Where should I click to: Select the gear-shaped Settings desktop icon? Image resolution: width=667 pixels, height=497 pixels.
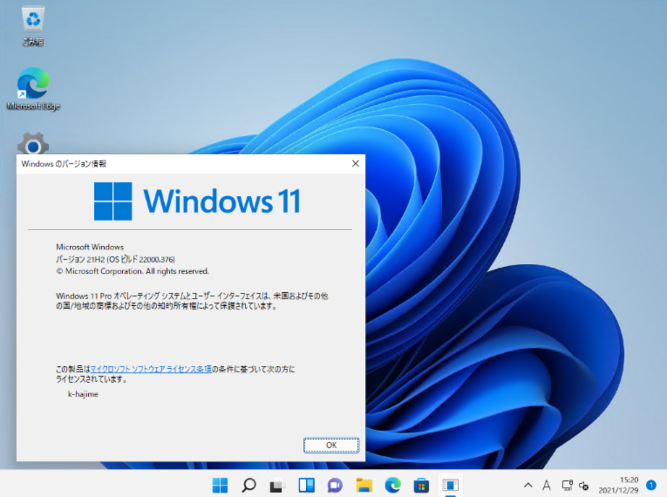[x=33, y=144]
